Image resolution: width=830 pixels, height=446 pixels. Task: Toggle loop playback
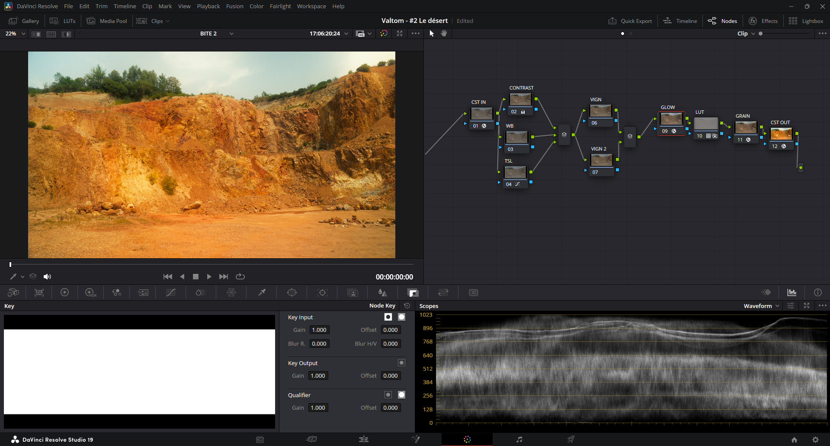tap(240, 276)
